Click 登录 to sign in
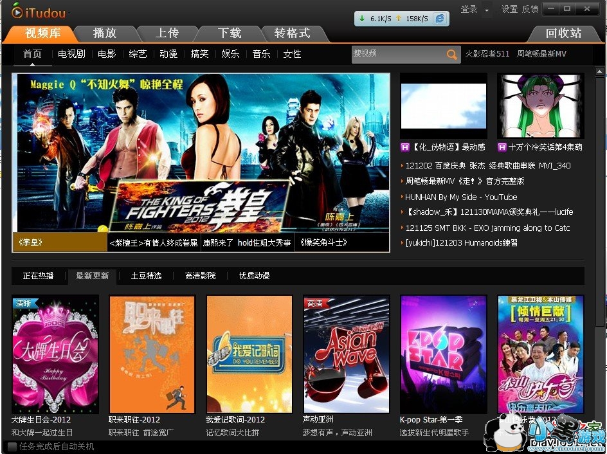This screenshot has width=607, height=454. click(469, 9)
